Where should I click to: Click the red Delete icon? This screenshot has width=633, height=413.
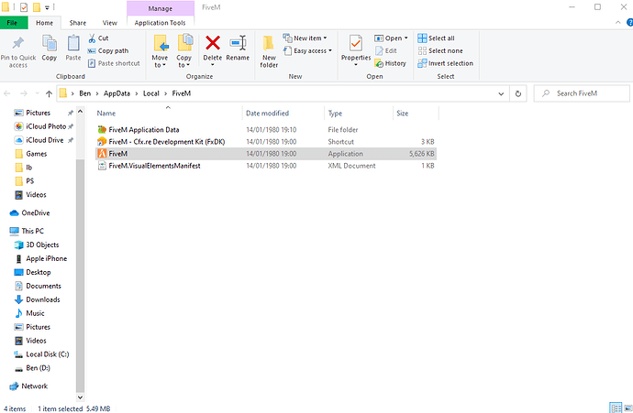pos(212,43)
